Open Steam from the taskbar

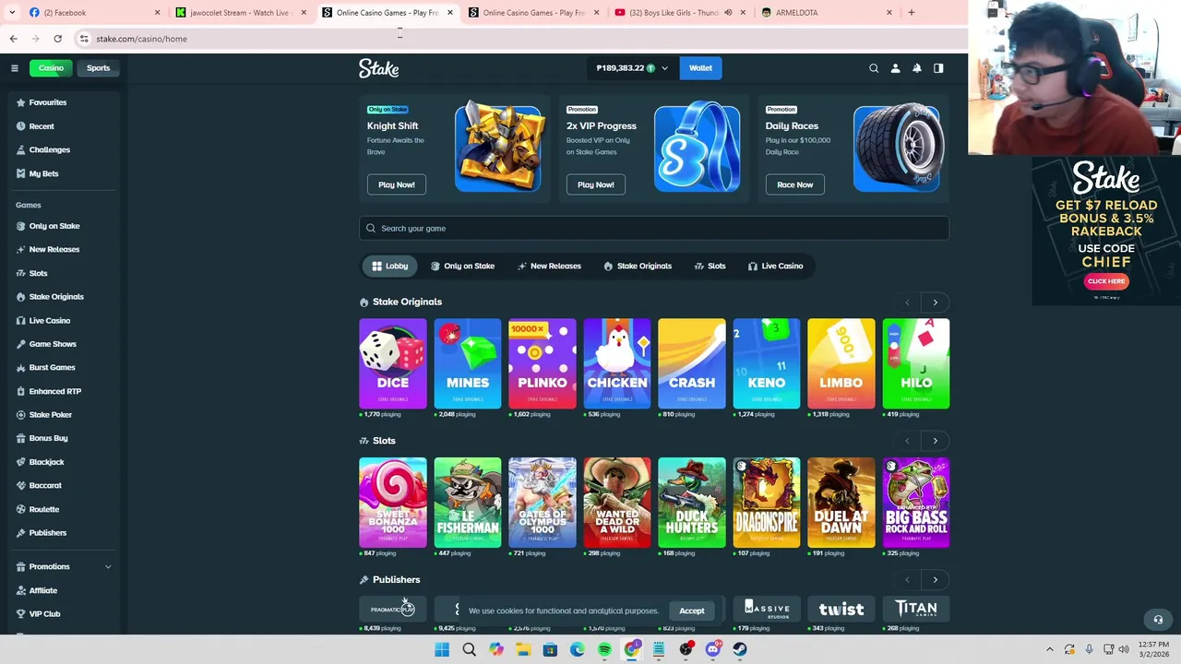(x=740, y=649)
